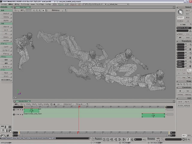The height and width of the screenshot is (144, 192).
Task: Click the red playhead on timeline slider
Action: pos(78,132)
